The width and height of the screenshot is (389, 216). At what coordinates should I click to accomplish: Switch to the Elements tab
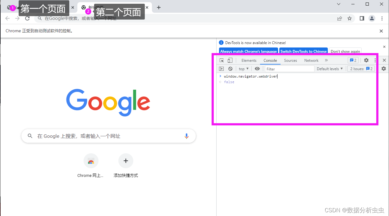pos(249,61)
